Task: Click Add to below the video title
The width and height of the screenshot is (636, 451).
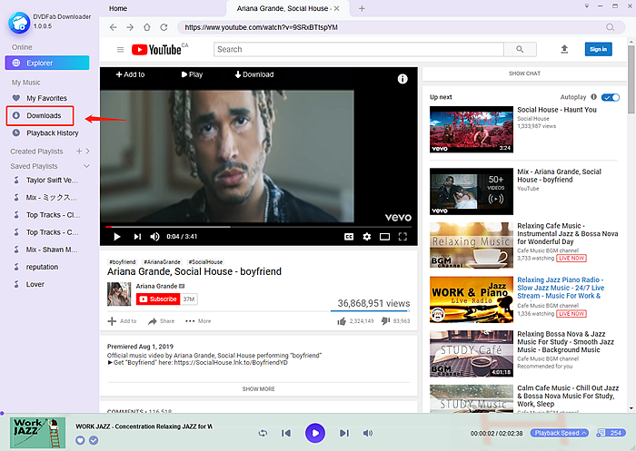Action: click(x=122, y=321)
